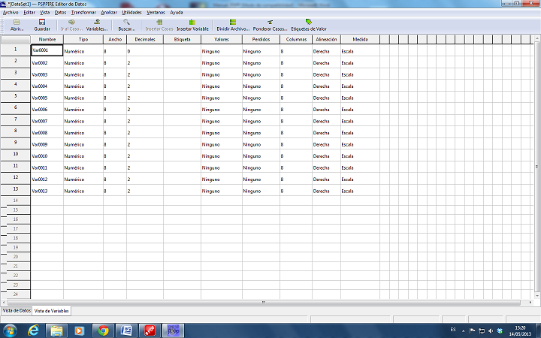Select the Var0001 name cell
Viewport: 541px width, 338px height.
[47, 50]
